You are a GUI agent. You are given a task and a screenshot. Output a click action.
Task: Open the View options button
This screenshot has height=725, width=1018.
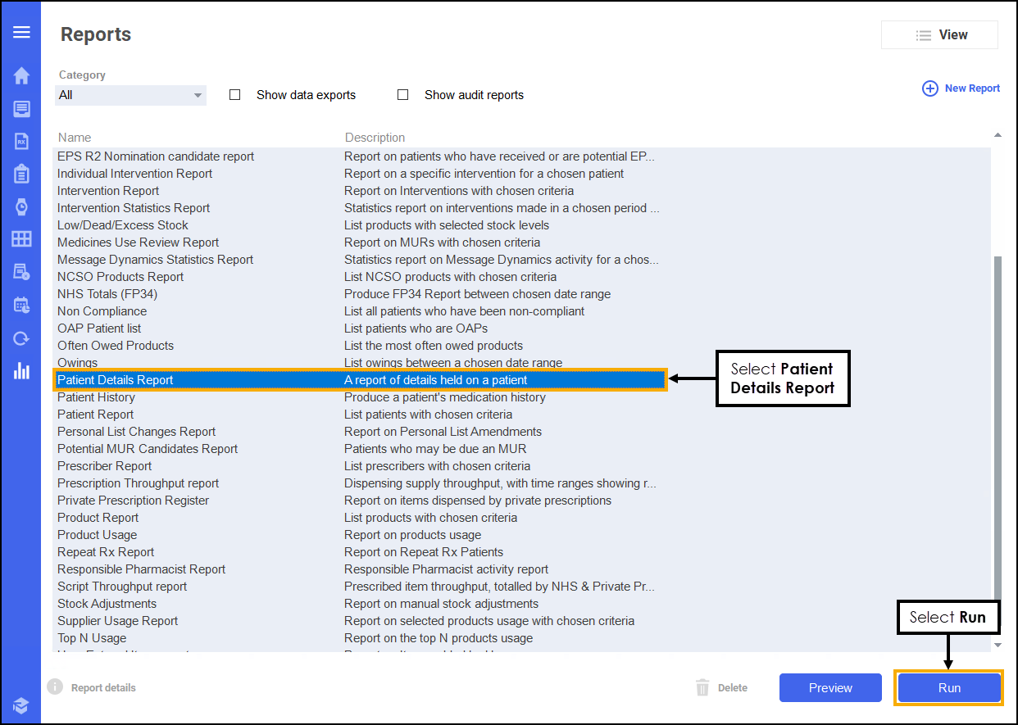point(939,35)
